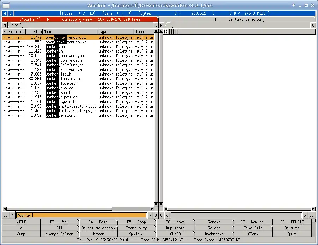This screenshot has width=318, height=245.
Task: Select file workerversion.h
Action: [x=78, y=115]
